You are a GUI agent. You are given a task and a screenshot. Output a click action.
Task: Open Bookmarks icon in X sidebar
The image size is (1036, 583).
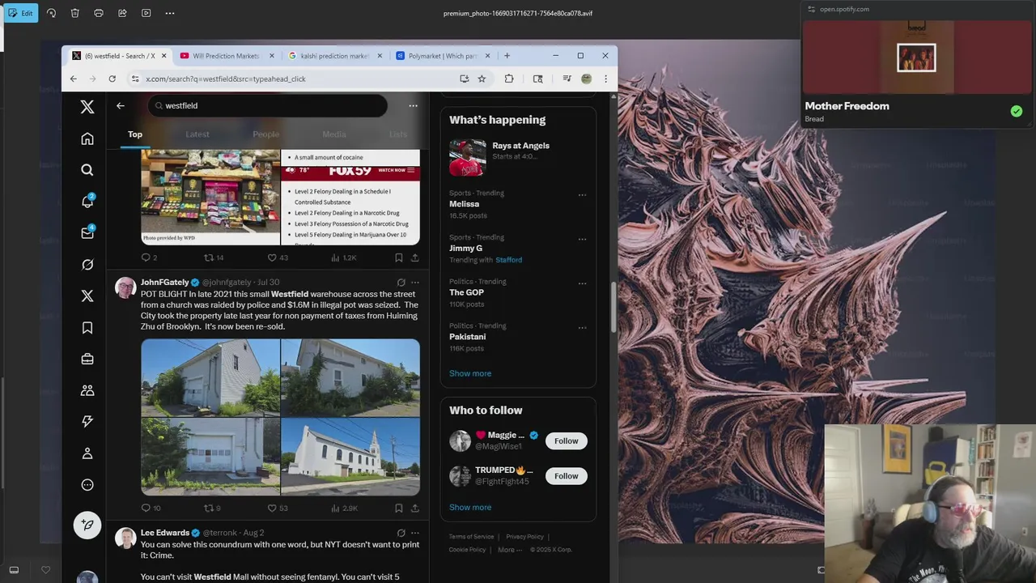coord(87,328)
